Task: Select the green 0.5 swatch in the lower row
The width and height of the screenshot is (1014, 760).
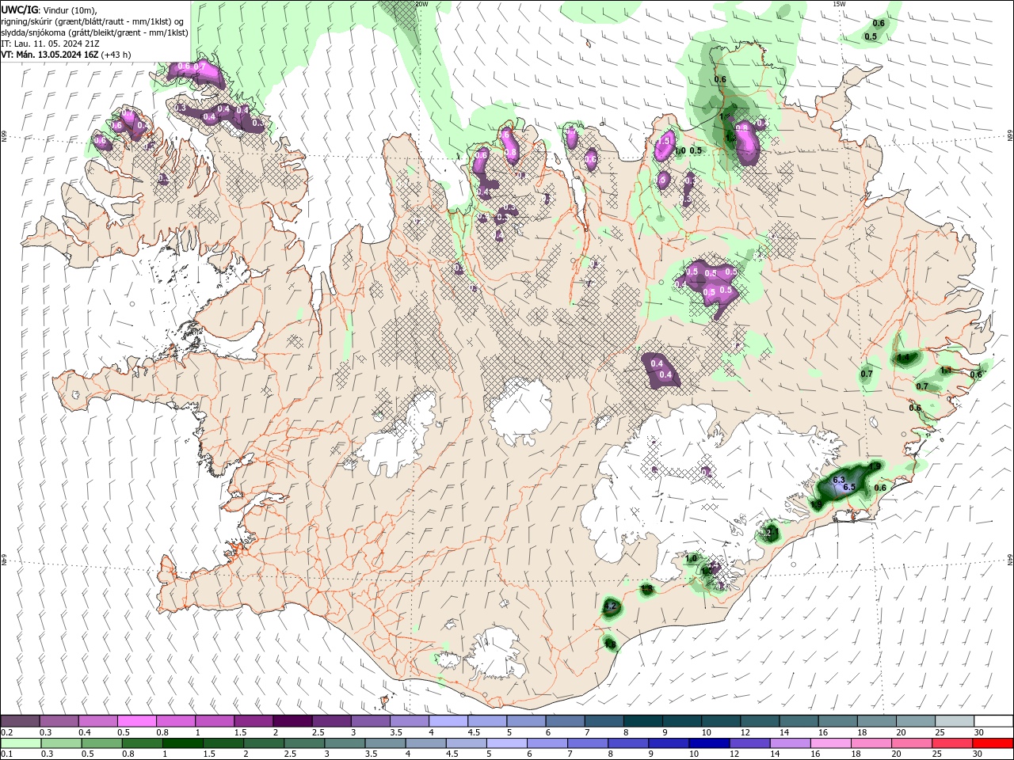Action: (101, 743)
